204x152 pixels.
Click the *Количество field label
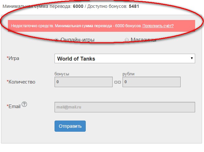click(x=21, y=82)
